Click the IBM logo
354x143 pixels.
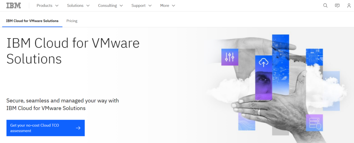[x=13, y=6]
